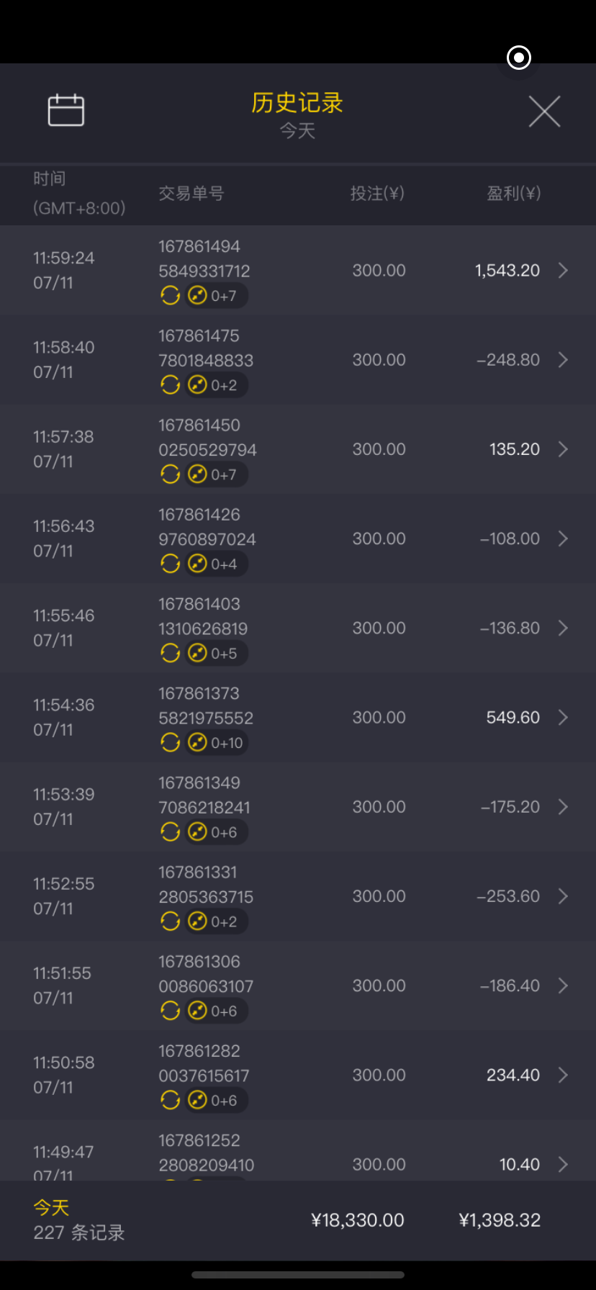Click refresh icon on 11:59:24 record

(170, 296)
